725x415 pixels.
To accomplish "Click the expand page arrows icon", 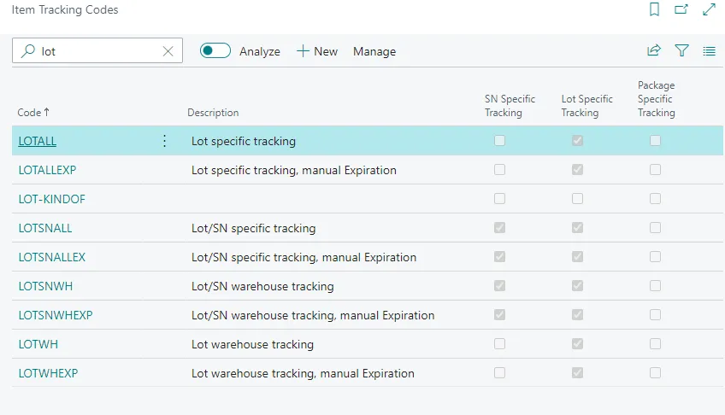I will click(709, 10).
